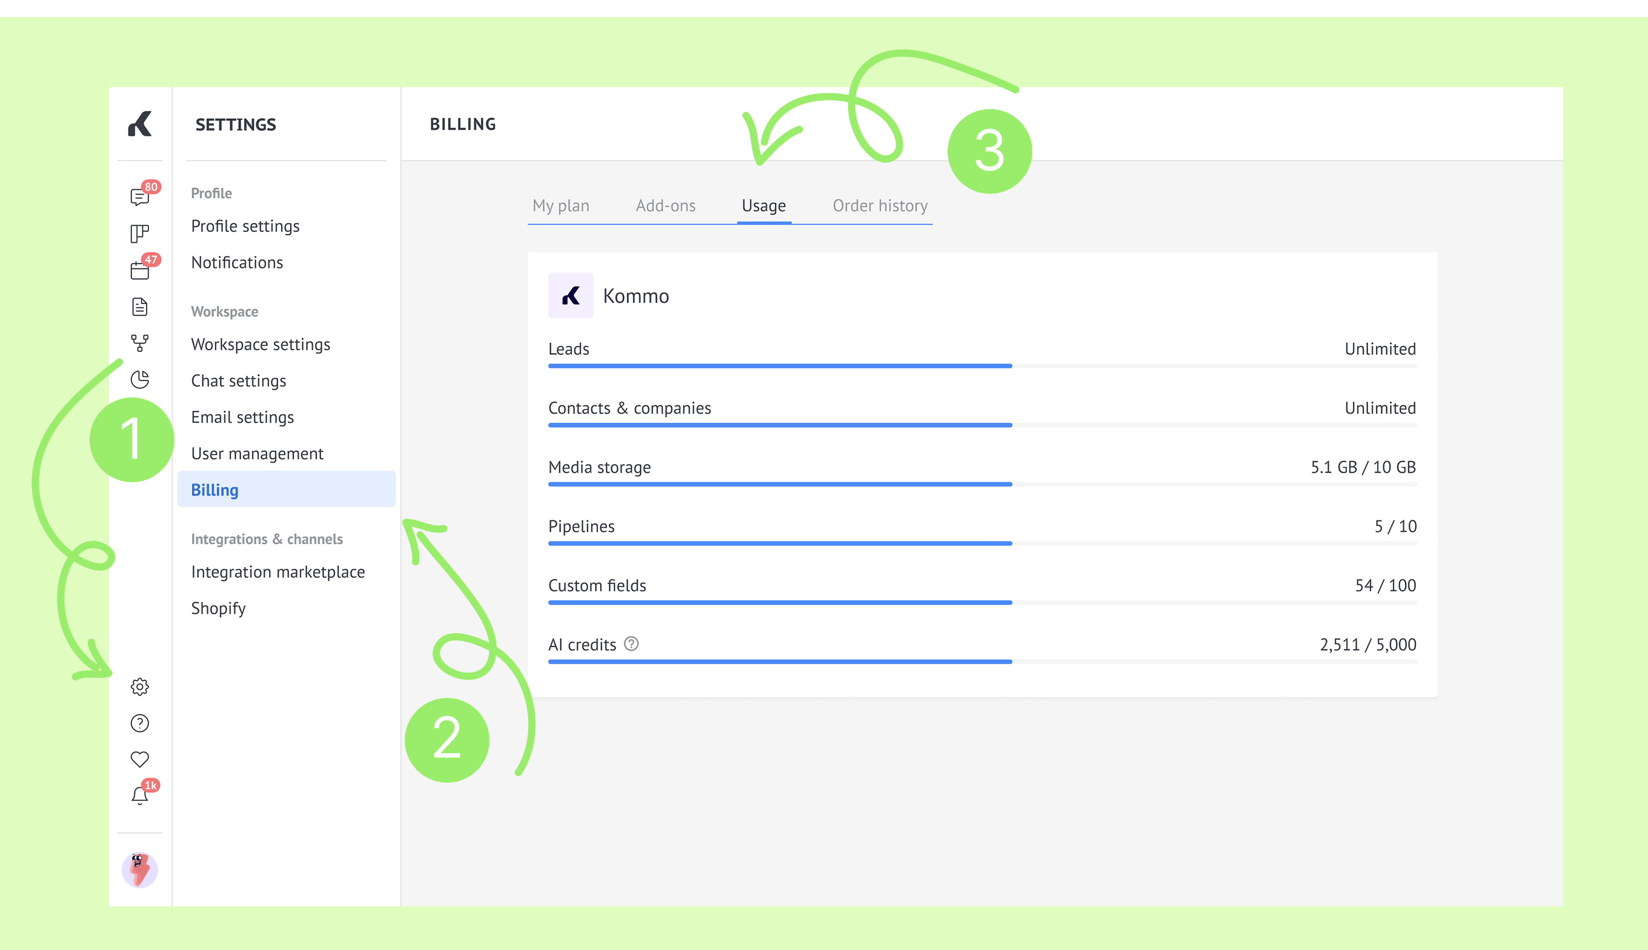
Task: Click the "Custom fields" label
Action: click(x=597, y=585)
